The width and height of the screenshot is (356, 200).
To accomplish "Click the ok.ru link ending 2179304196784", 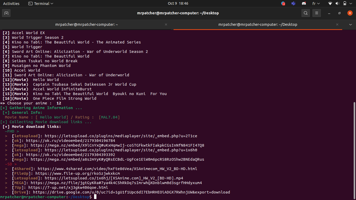I will pos(71,141).
